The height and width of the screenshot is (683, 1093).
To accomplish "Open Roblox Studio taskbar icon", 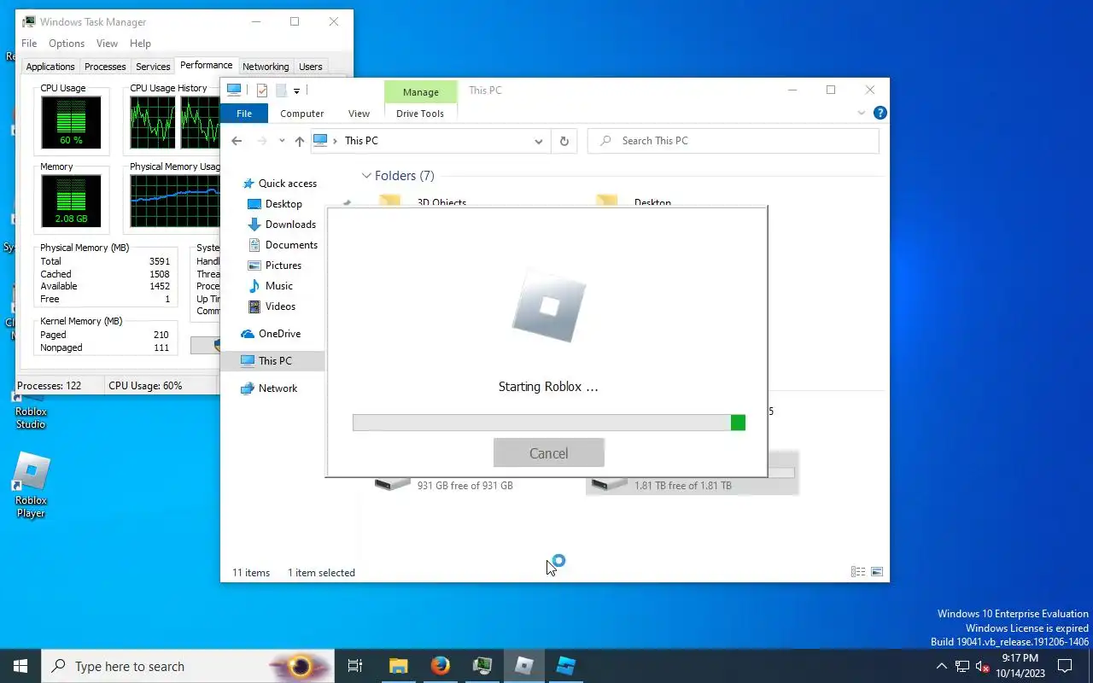I will (566, 666).
